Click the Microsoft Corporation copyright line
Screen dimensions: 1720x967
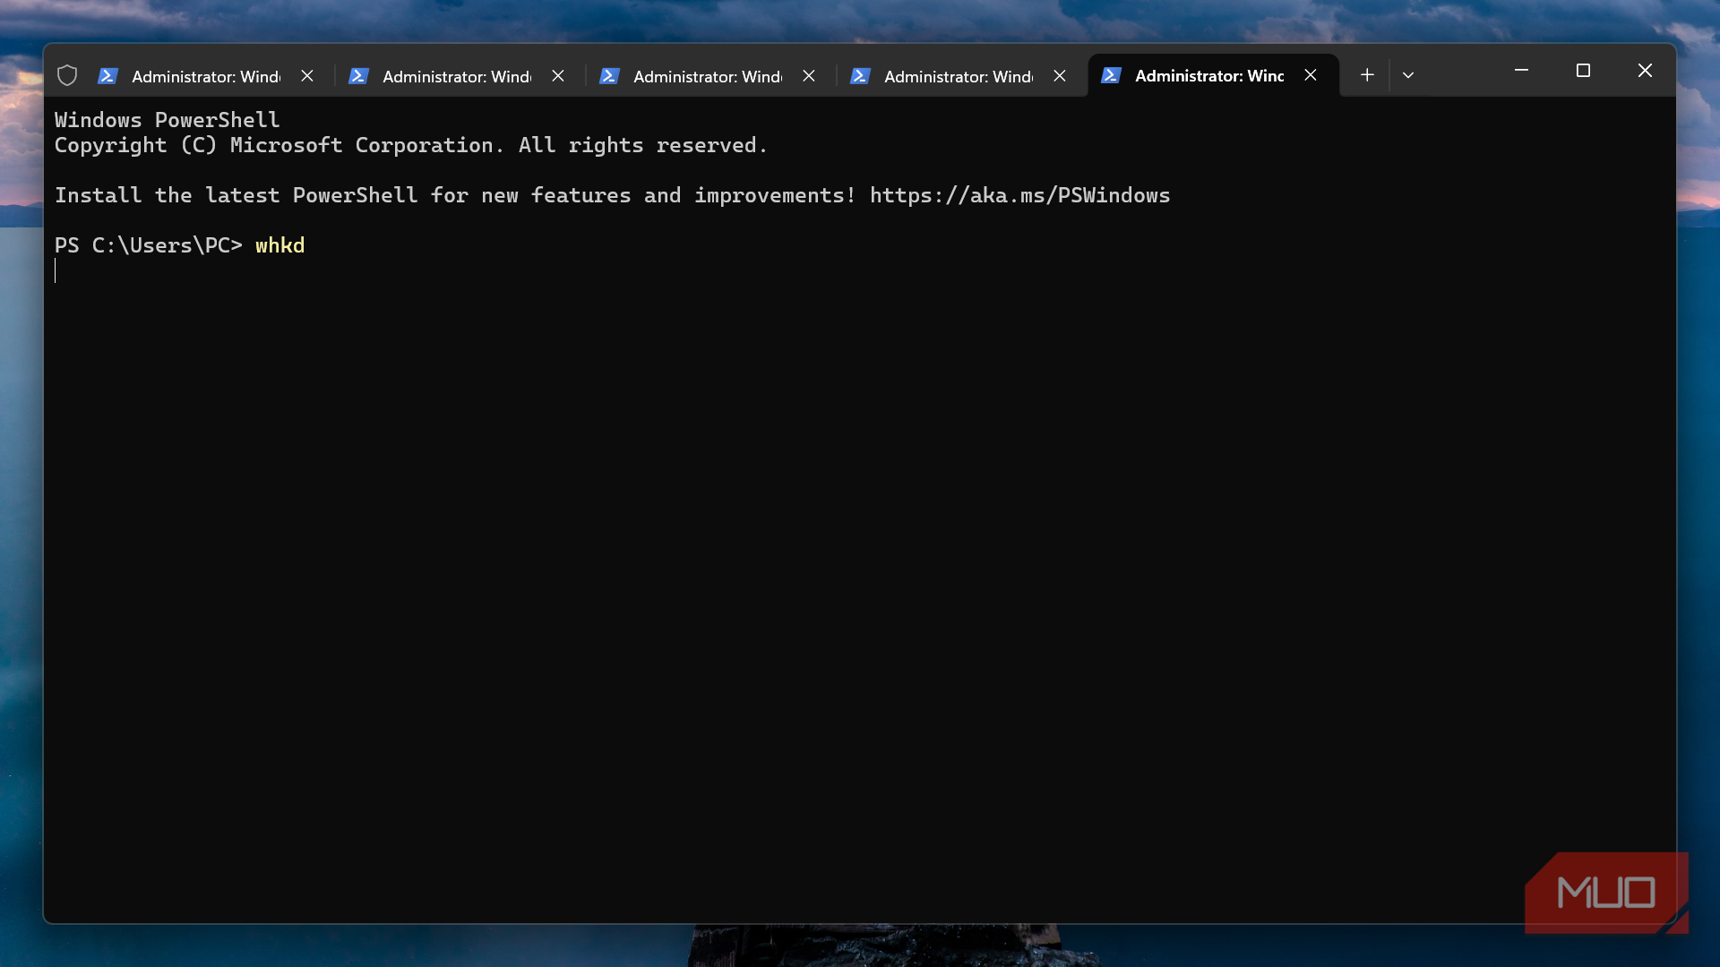tap(411, 145)
